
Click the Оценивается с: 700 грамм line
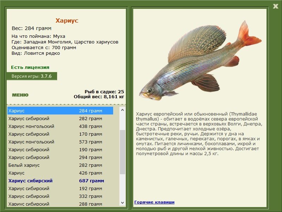(x=44, y=48)
